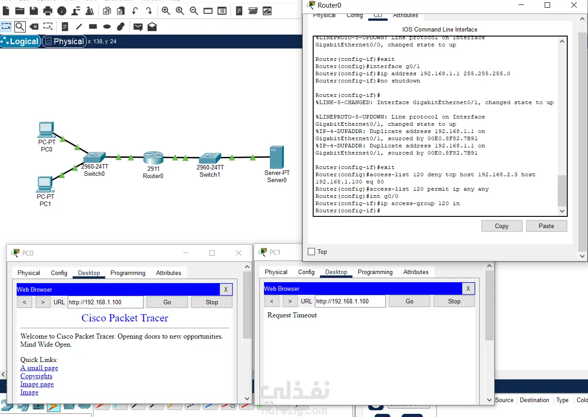Save the network with the floppy icon
Image resolution: width=588 pixels, height=417 pixels.
[34, 11]
